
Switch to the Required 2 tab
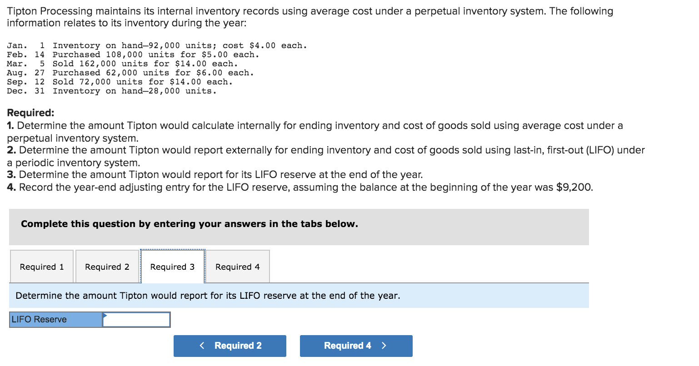point(107,267)
